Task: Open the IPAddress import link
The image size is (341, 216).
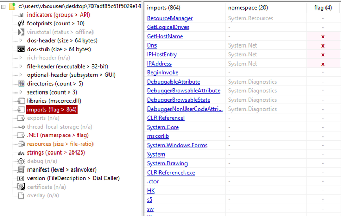Action: 159,64
